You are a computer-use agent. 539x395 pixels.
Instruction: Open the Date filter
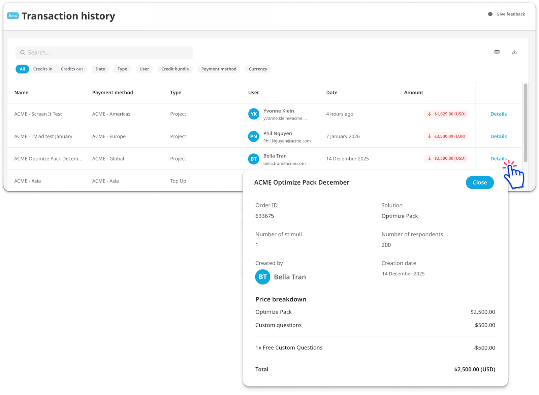(x=100, y=69)
